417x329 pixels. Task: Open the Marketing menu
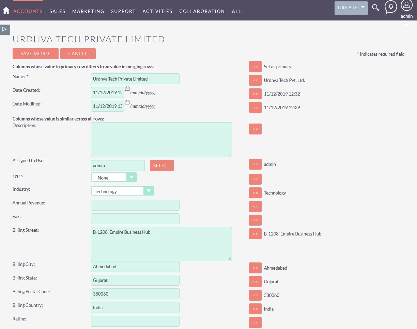click(88, 11)
